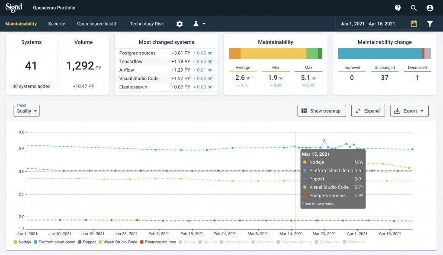Switch to the Maintainability tab
The image size is (443, 255).
point(21,24)
